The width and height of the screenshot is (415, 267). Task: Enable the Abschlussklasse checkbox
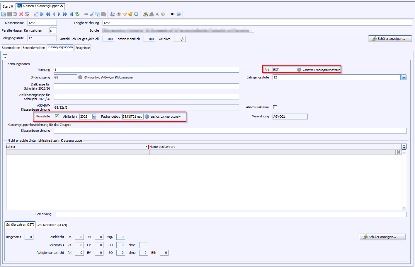(275, 107)
